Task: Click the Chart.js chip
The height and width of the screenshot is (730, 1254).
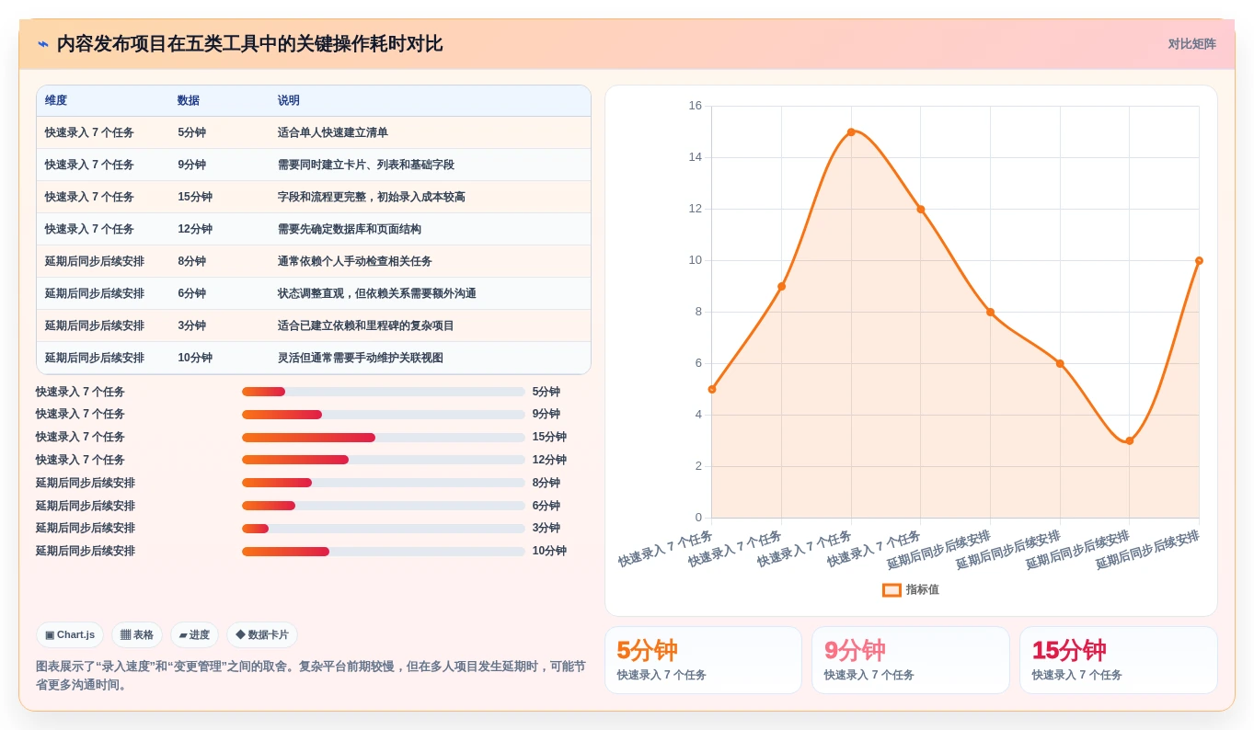Action: point(70,635)
